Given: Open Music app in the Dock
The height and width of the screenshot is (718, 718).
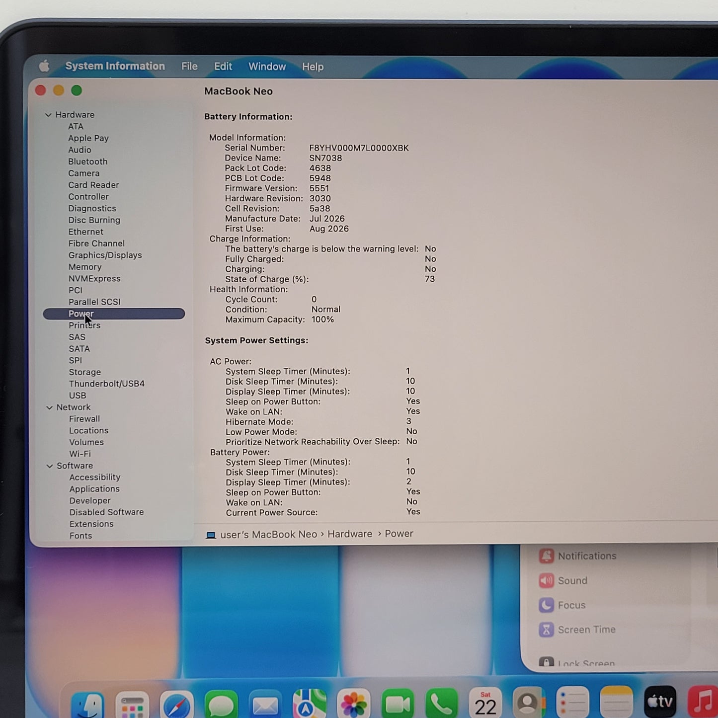Looking at the screenshot, I should [x=703, y=701].
